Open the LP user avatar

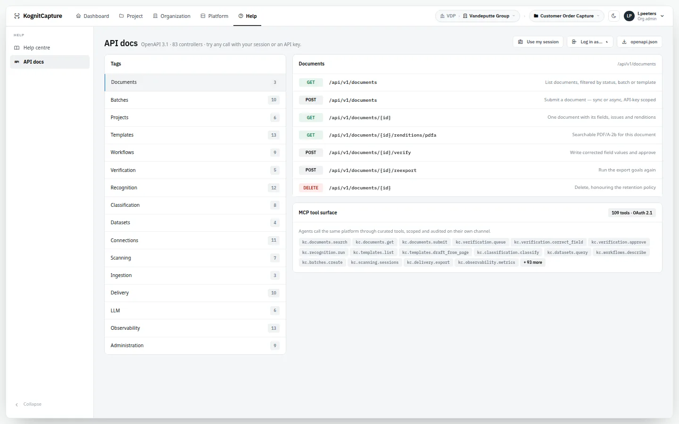tap(629, 16)
